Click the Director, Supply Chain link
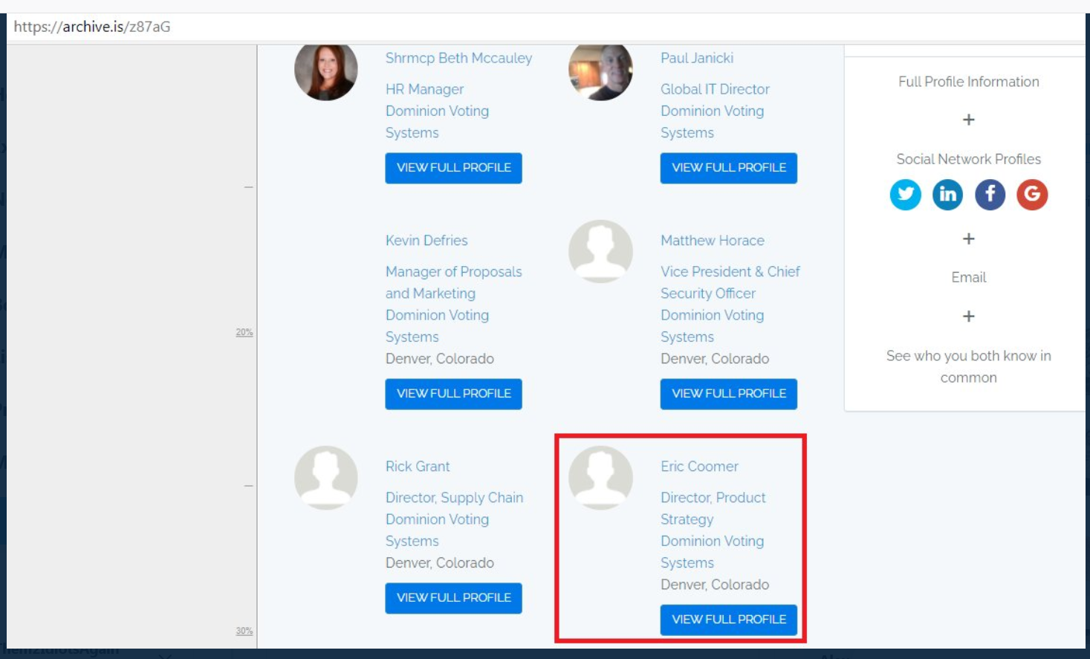Image resolution: width=1090 pixels, height=659 pixels. pyautogui.click(x=454, y=498)
